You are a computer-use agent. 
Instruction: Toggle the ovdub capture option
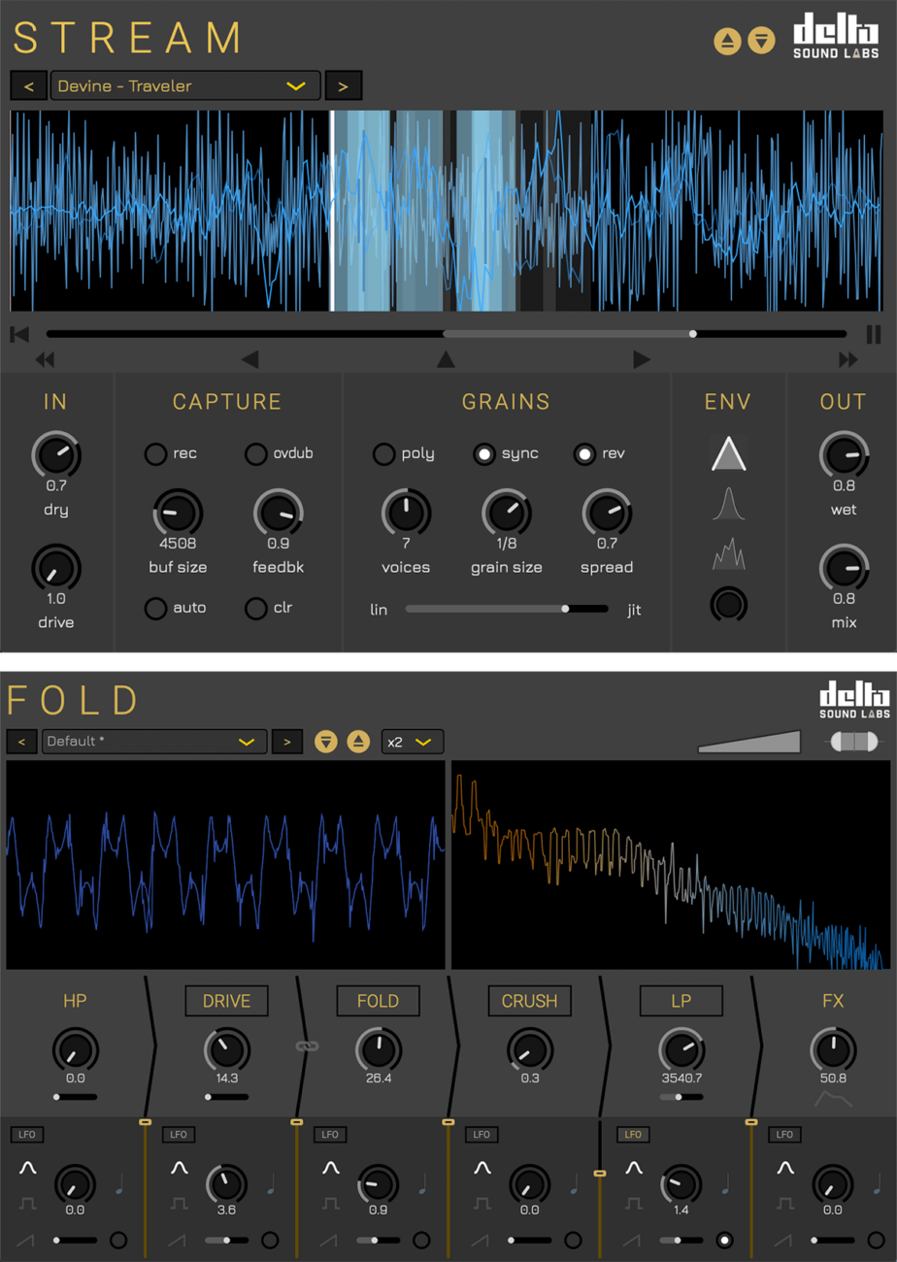pos(255,453)
